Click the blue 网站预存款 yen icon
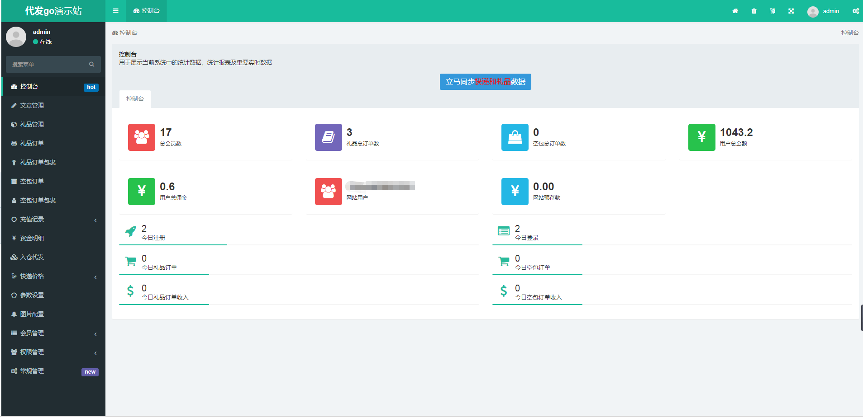Image resolution: width=863 pixels, height=417 pixels. coord(515,192)
